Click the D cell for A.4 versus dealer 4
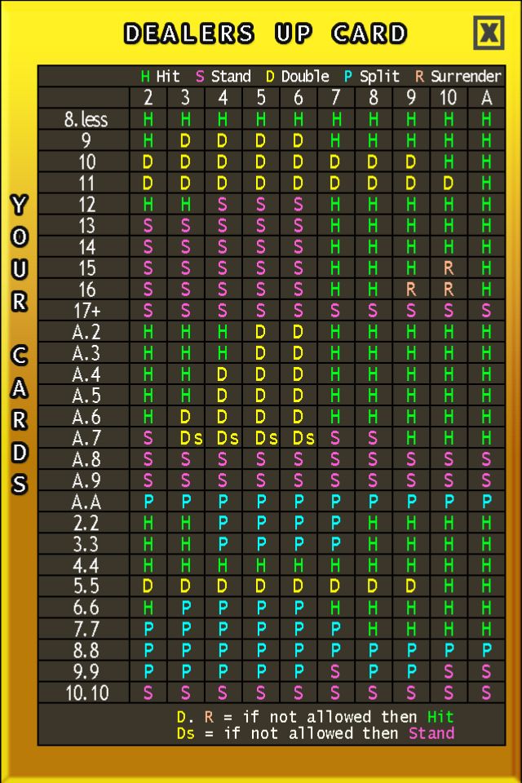522x783 pixels. [x=223, y=374]
